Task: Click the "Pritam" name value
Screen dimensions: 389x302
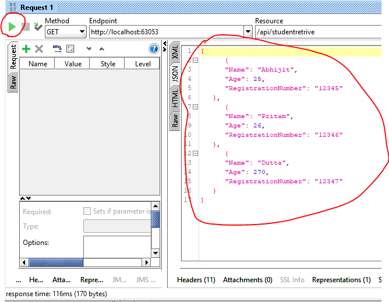Action: coord(274,116)
